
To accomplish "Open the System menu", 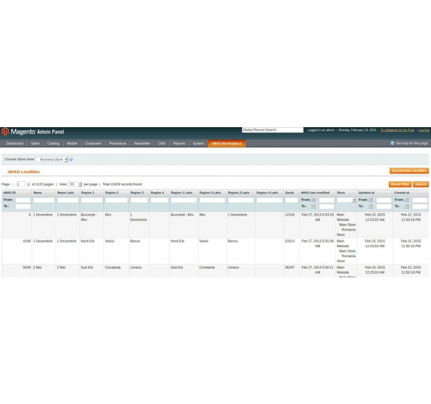I will [x=199, y=143].
